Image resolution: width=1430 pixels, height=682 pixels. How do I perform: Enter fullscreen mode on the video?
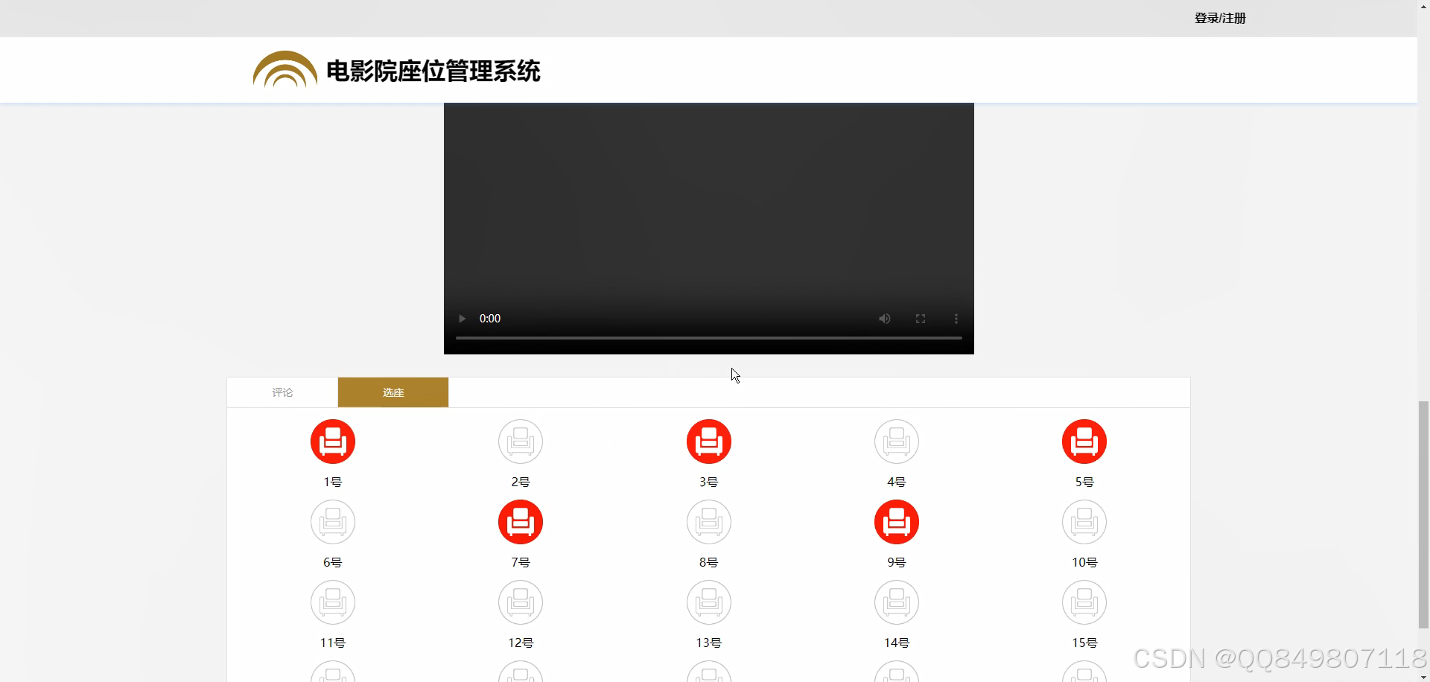click(x=921, y=318)
